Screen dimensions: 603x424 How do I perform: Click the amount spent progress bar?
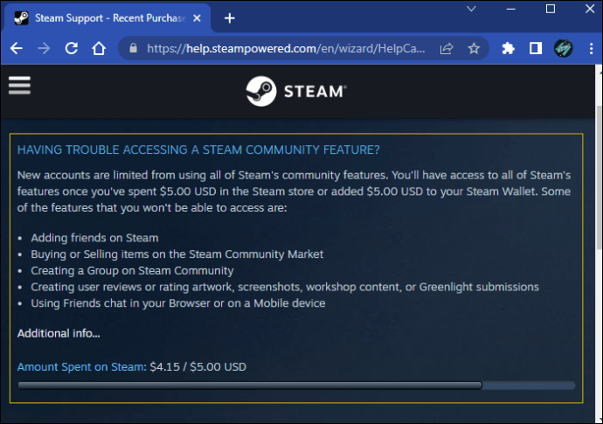click(x=296, y=386)
